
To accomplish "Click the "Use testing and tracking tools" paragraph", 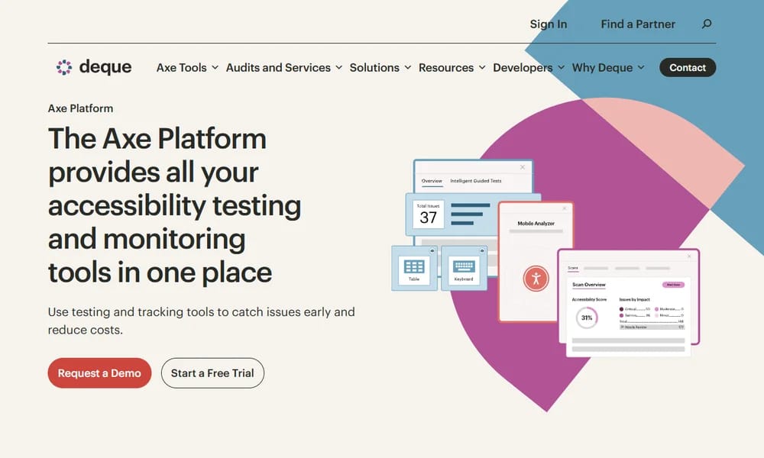I will point(201,321).
